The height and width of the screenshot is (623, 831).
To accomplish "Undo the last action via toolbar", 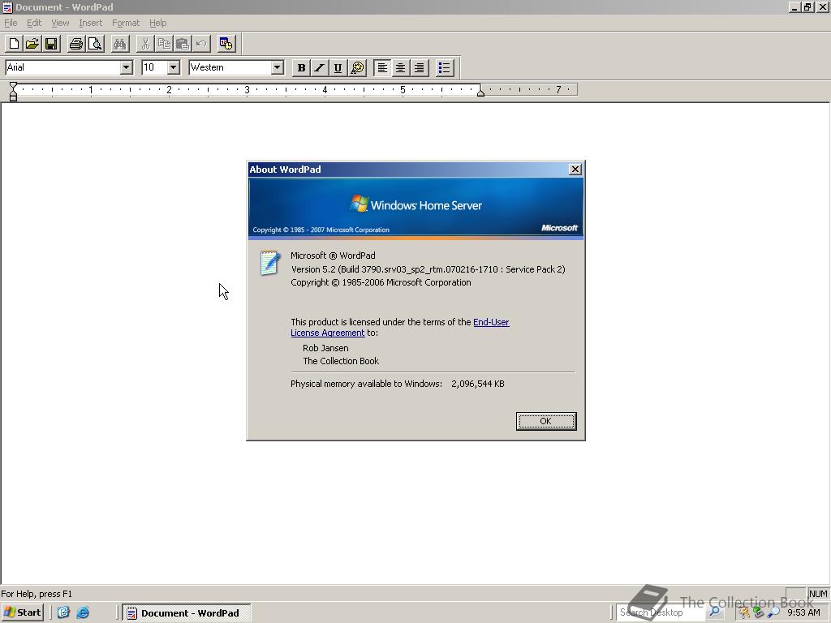I will tap(201, 44).
